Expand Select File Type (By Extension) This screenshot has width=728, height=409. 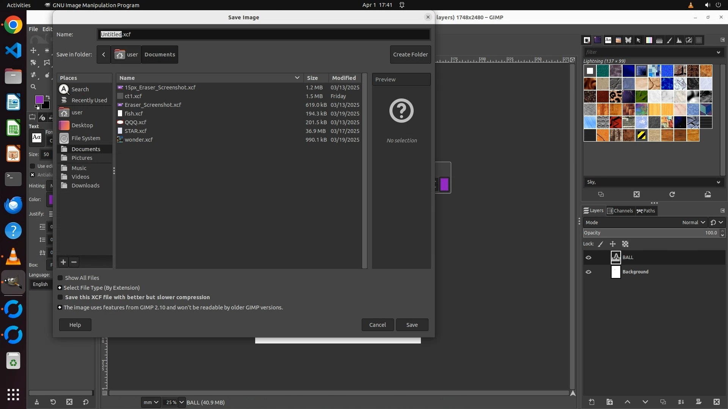pyautogui.click(x=60, y=288)
